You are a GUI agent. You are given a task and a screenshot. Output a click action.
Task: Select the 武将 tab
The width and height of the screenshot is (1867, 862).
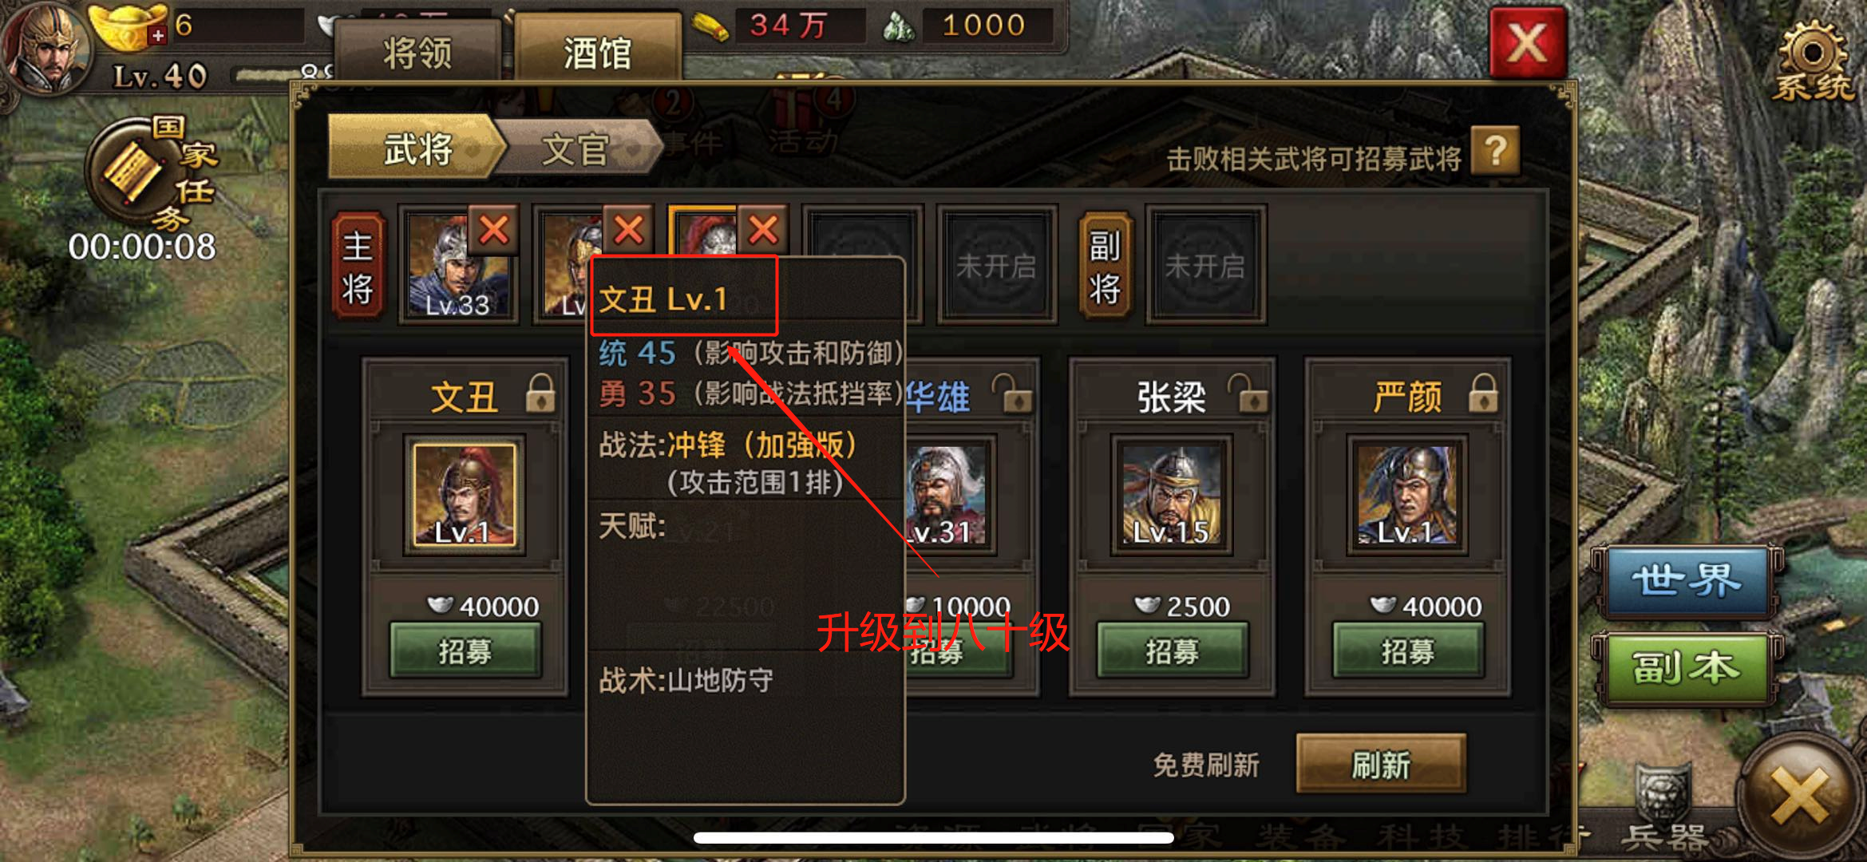point(417,148)
